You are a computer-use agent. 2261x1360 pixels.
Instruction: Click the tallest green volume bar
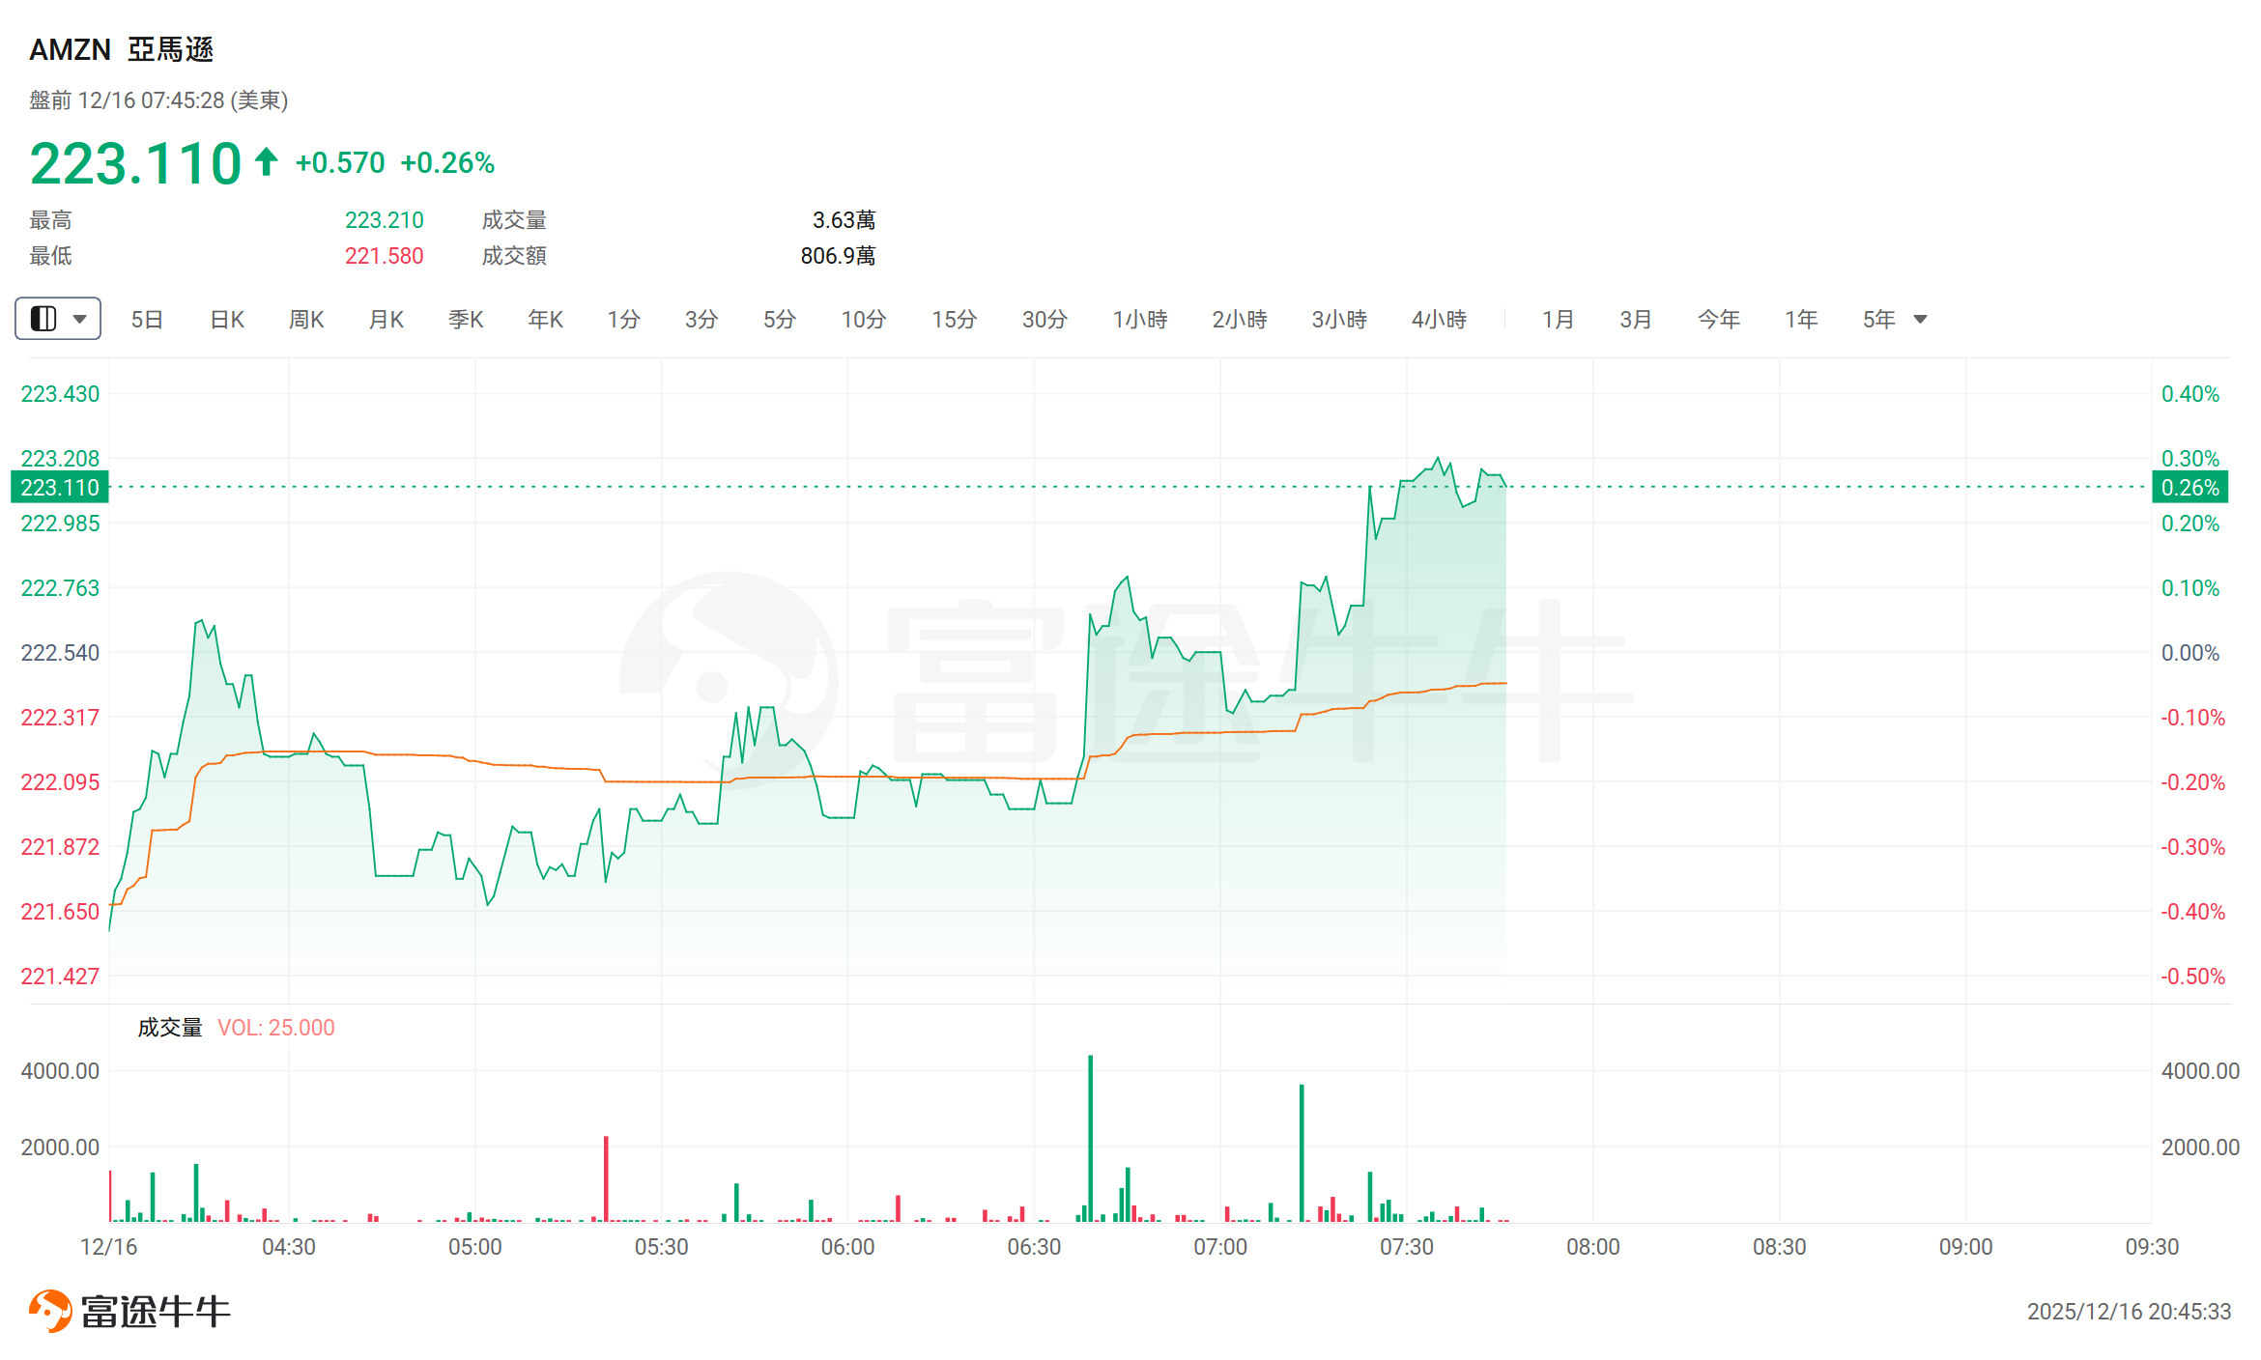[x=1091, y=1140]
